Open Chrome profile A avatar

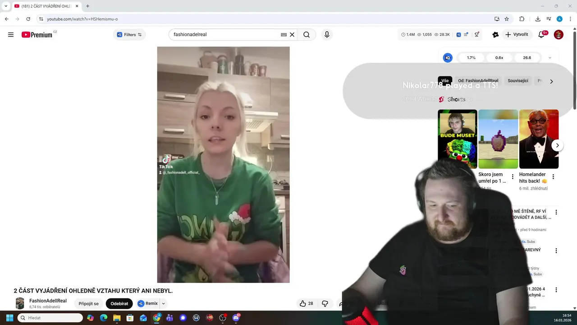(x=559, y=19)
